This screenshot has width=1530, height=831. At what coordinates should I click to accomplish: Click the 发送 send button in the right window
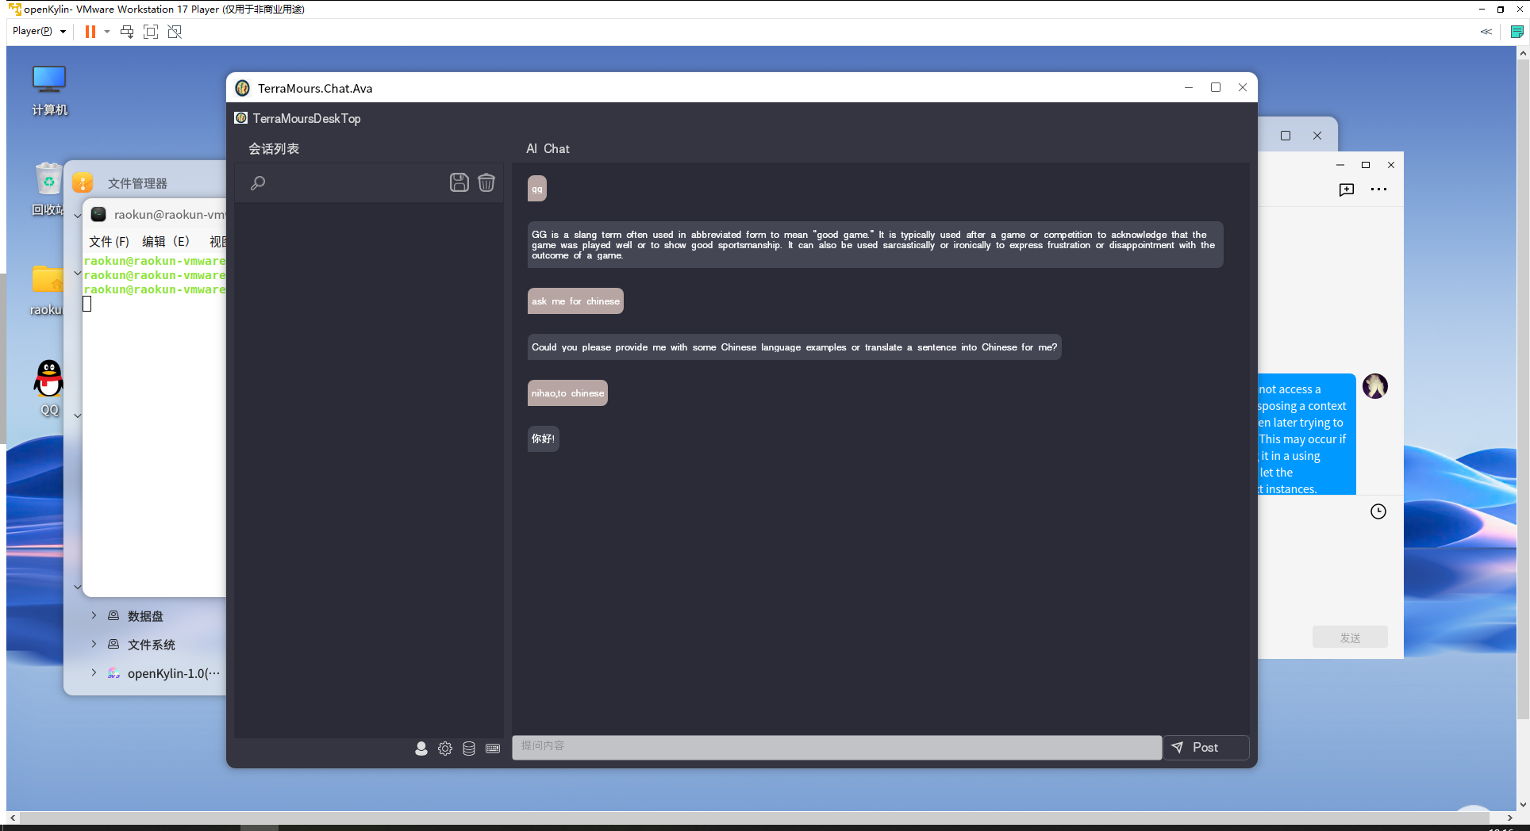(x=1350, y=638)
